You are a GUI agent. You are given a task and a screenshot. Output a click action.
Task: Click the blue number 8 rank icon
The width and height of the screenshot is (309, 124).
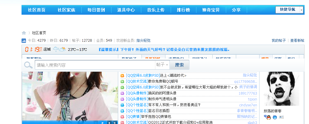tap(122, 111)
